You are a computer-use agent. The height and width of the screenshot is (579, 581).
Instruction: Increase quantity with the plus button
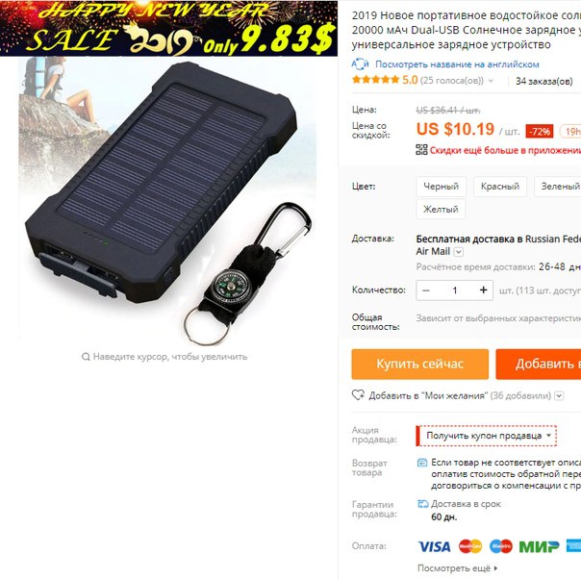(483, 290)
